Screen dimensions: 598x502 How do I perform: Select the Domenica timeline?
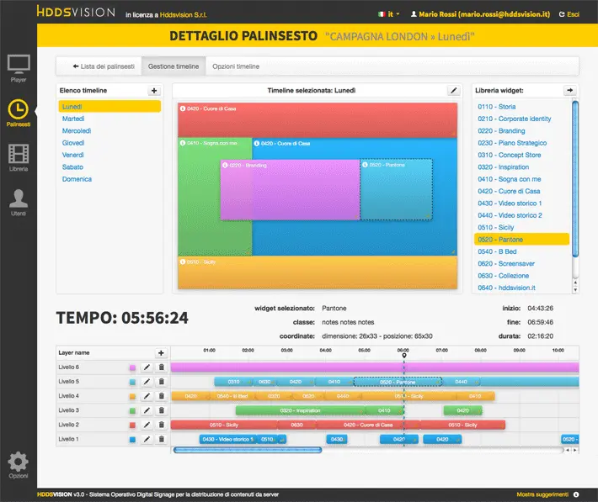(x=77, y=179)
